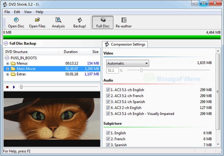224x156 pixels.
Task: Open the Help menu
Action: coord(39,12)
